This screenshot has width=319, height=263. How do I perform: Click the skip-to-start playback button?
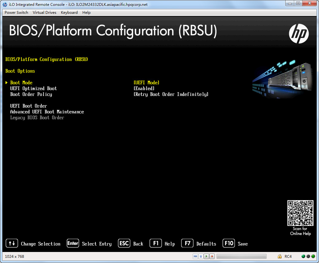tap(195, 256)
